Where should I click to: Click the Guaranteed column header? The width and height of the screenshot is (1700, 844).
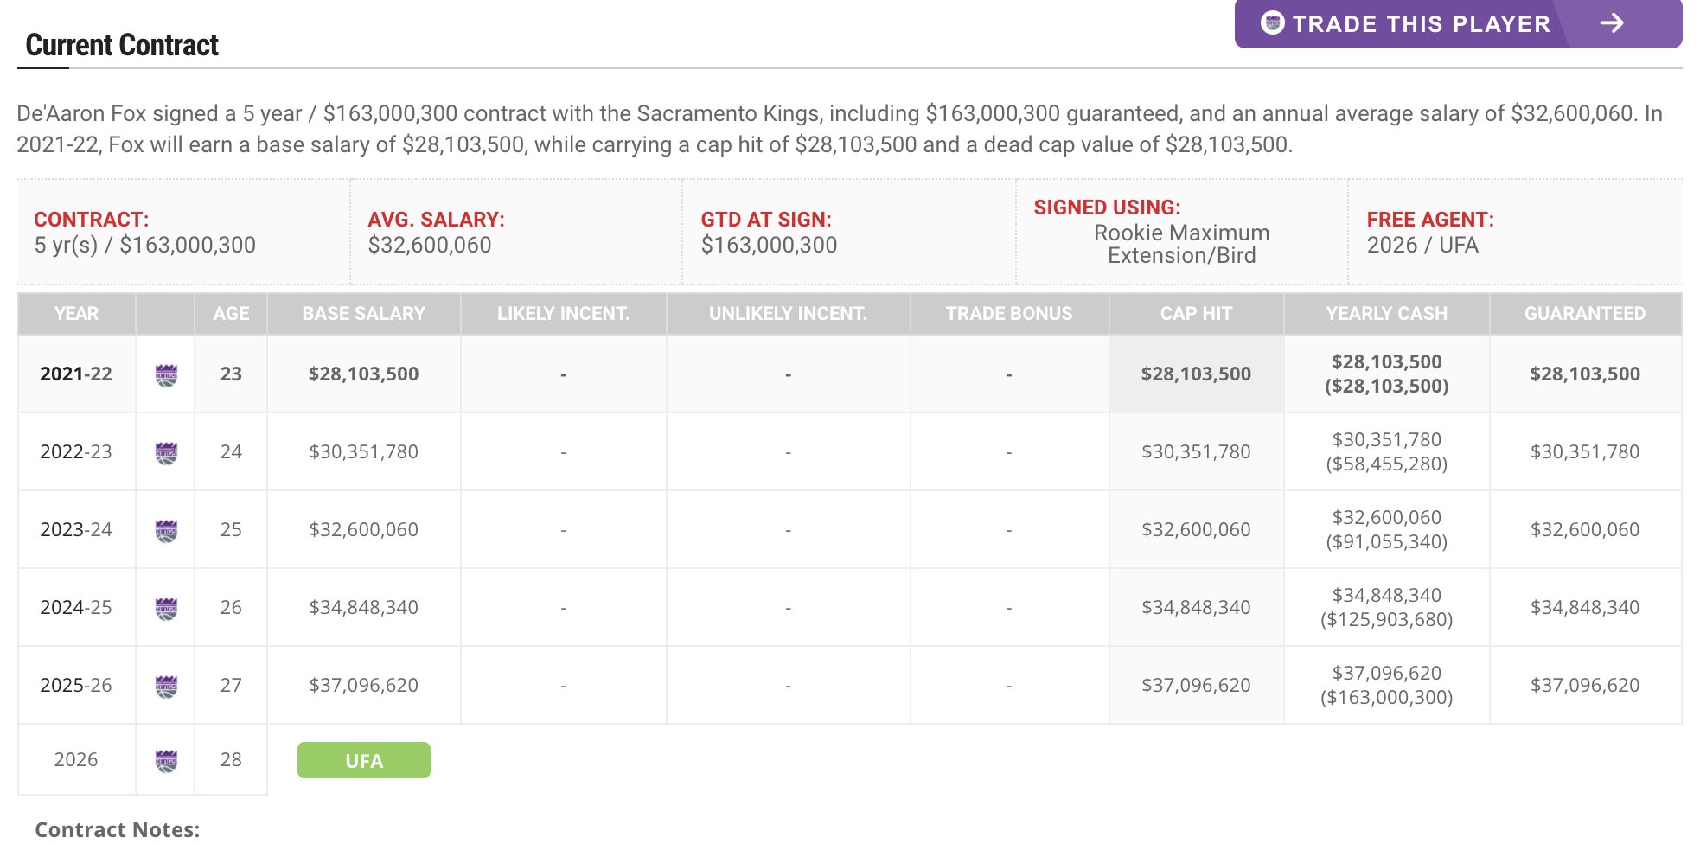point(1584,314)
